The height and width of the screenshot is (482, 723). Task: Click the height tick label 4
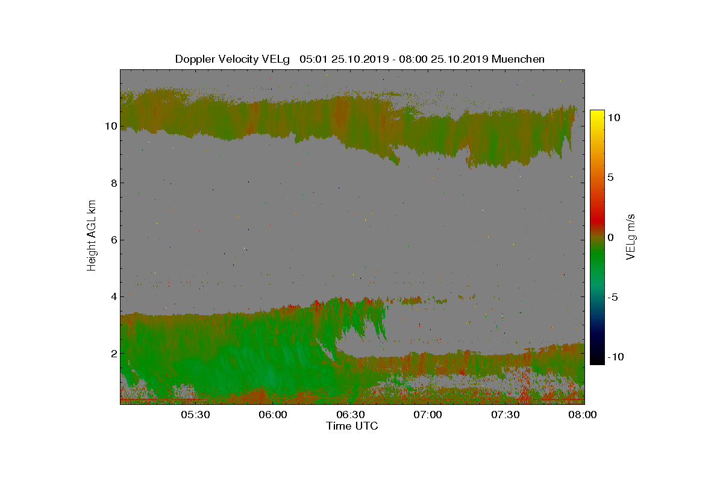[113, 296]
